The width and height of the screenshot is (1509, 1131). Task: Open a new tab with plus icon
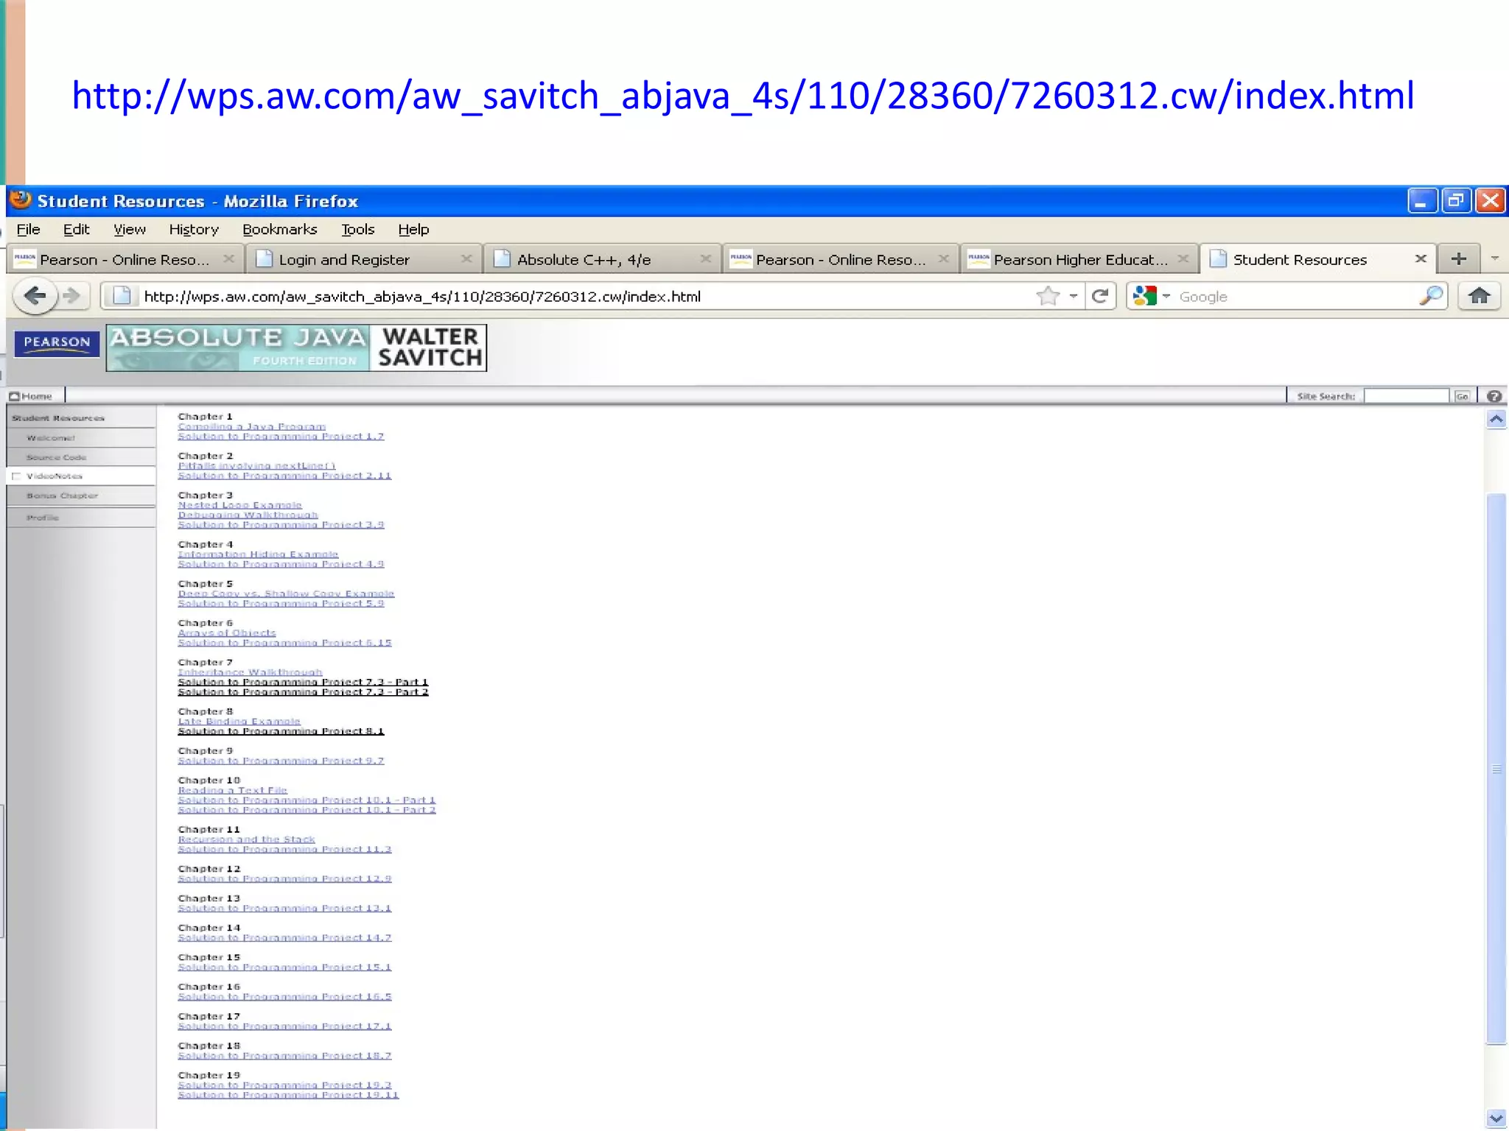(x=1458, y=258)
